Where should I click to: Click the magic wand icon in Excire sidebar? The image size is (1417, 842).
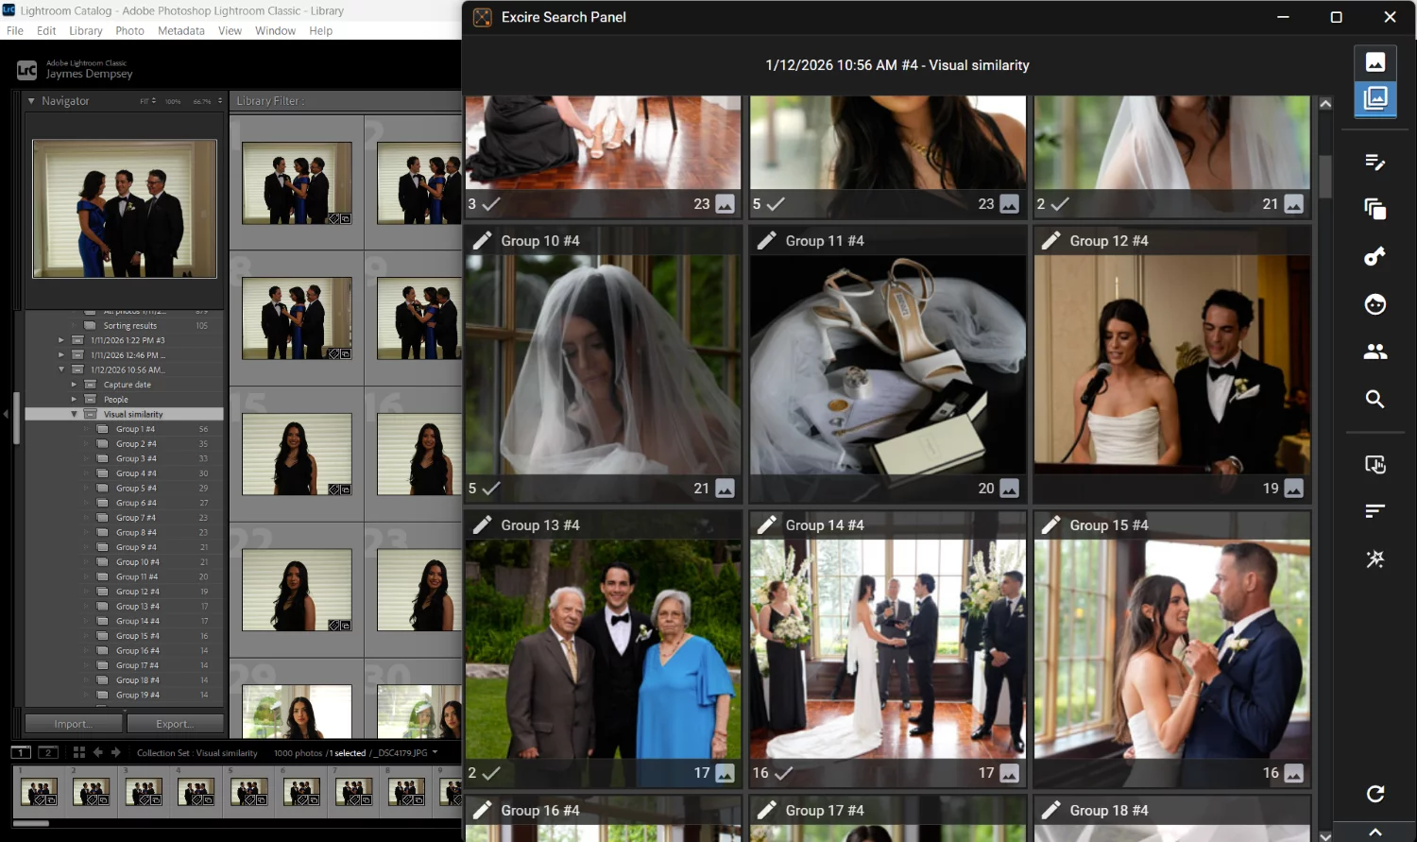pyautogui.click(x=1374, y=559)
